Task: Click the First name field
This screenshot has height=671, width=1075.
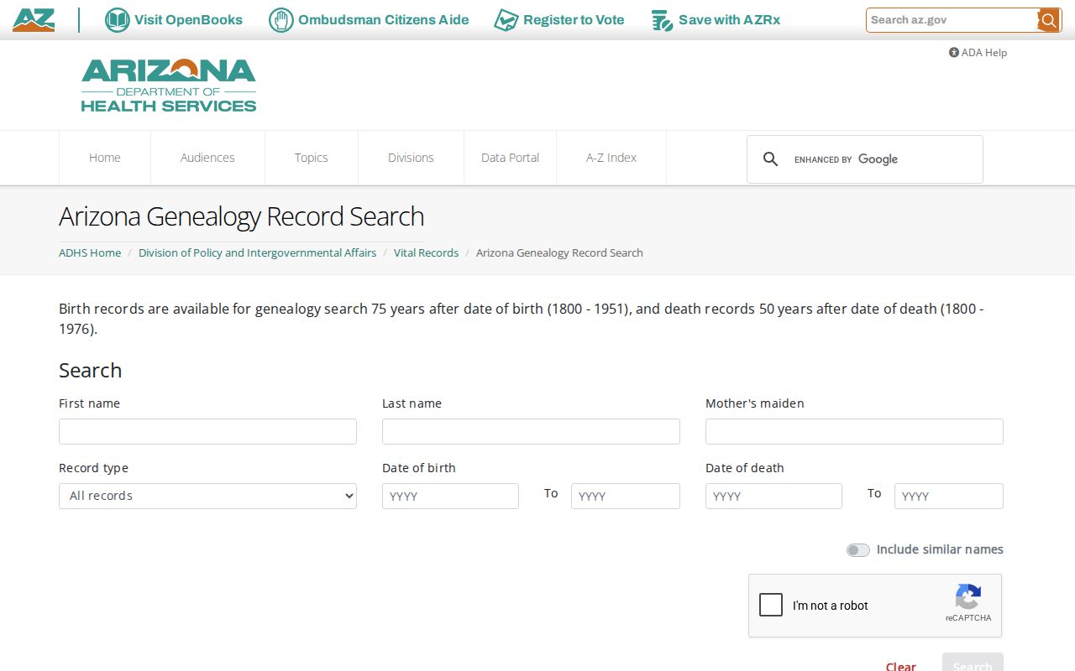Action: click(207, 431)
